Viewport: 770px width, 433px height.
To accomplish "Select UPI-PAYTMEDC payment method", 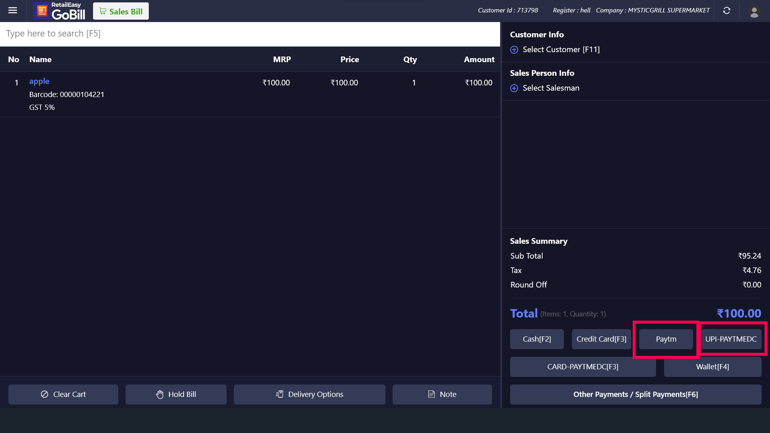I will (x=731, y=339).
